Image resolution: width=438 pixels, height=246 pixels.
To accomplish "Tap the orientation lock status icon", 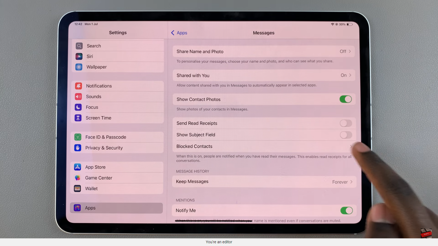I will tap(336, 24).
